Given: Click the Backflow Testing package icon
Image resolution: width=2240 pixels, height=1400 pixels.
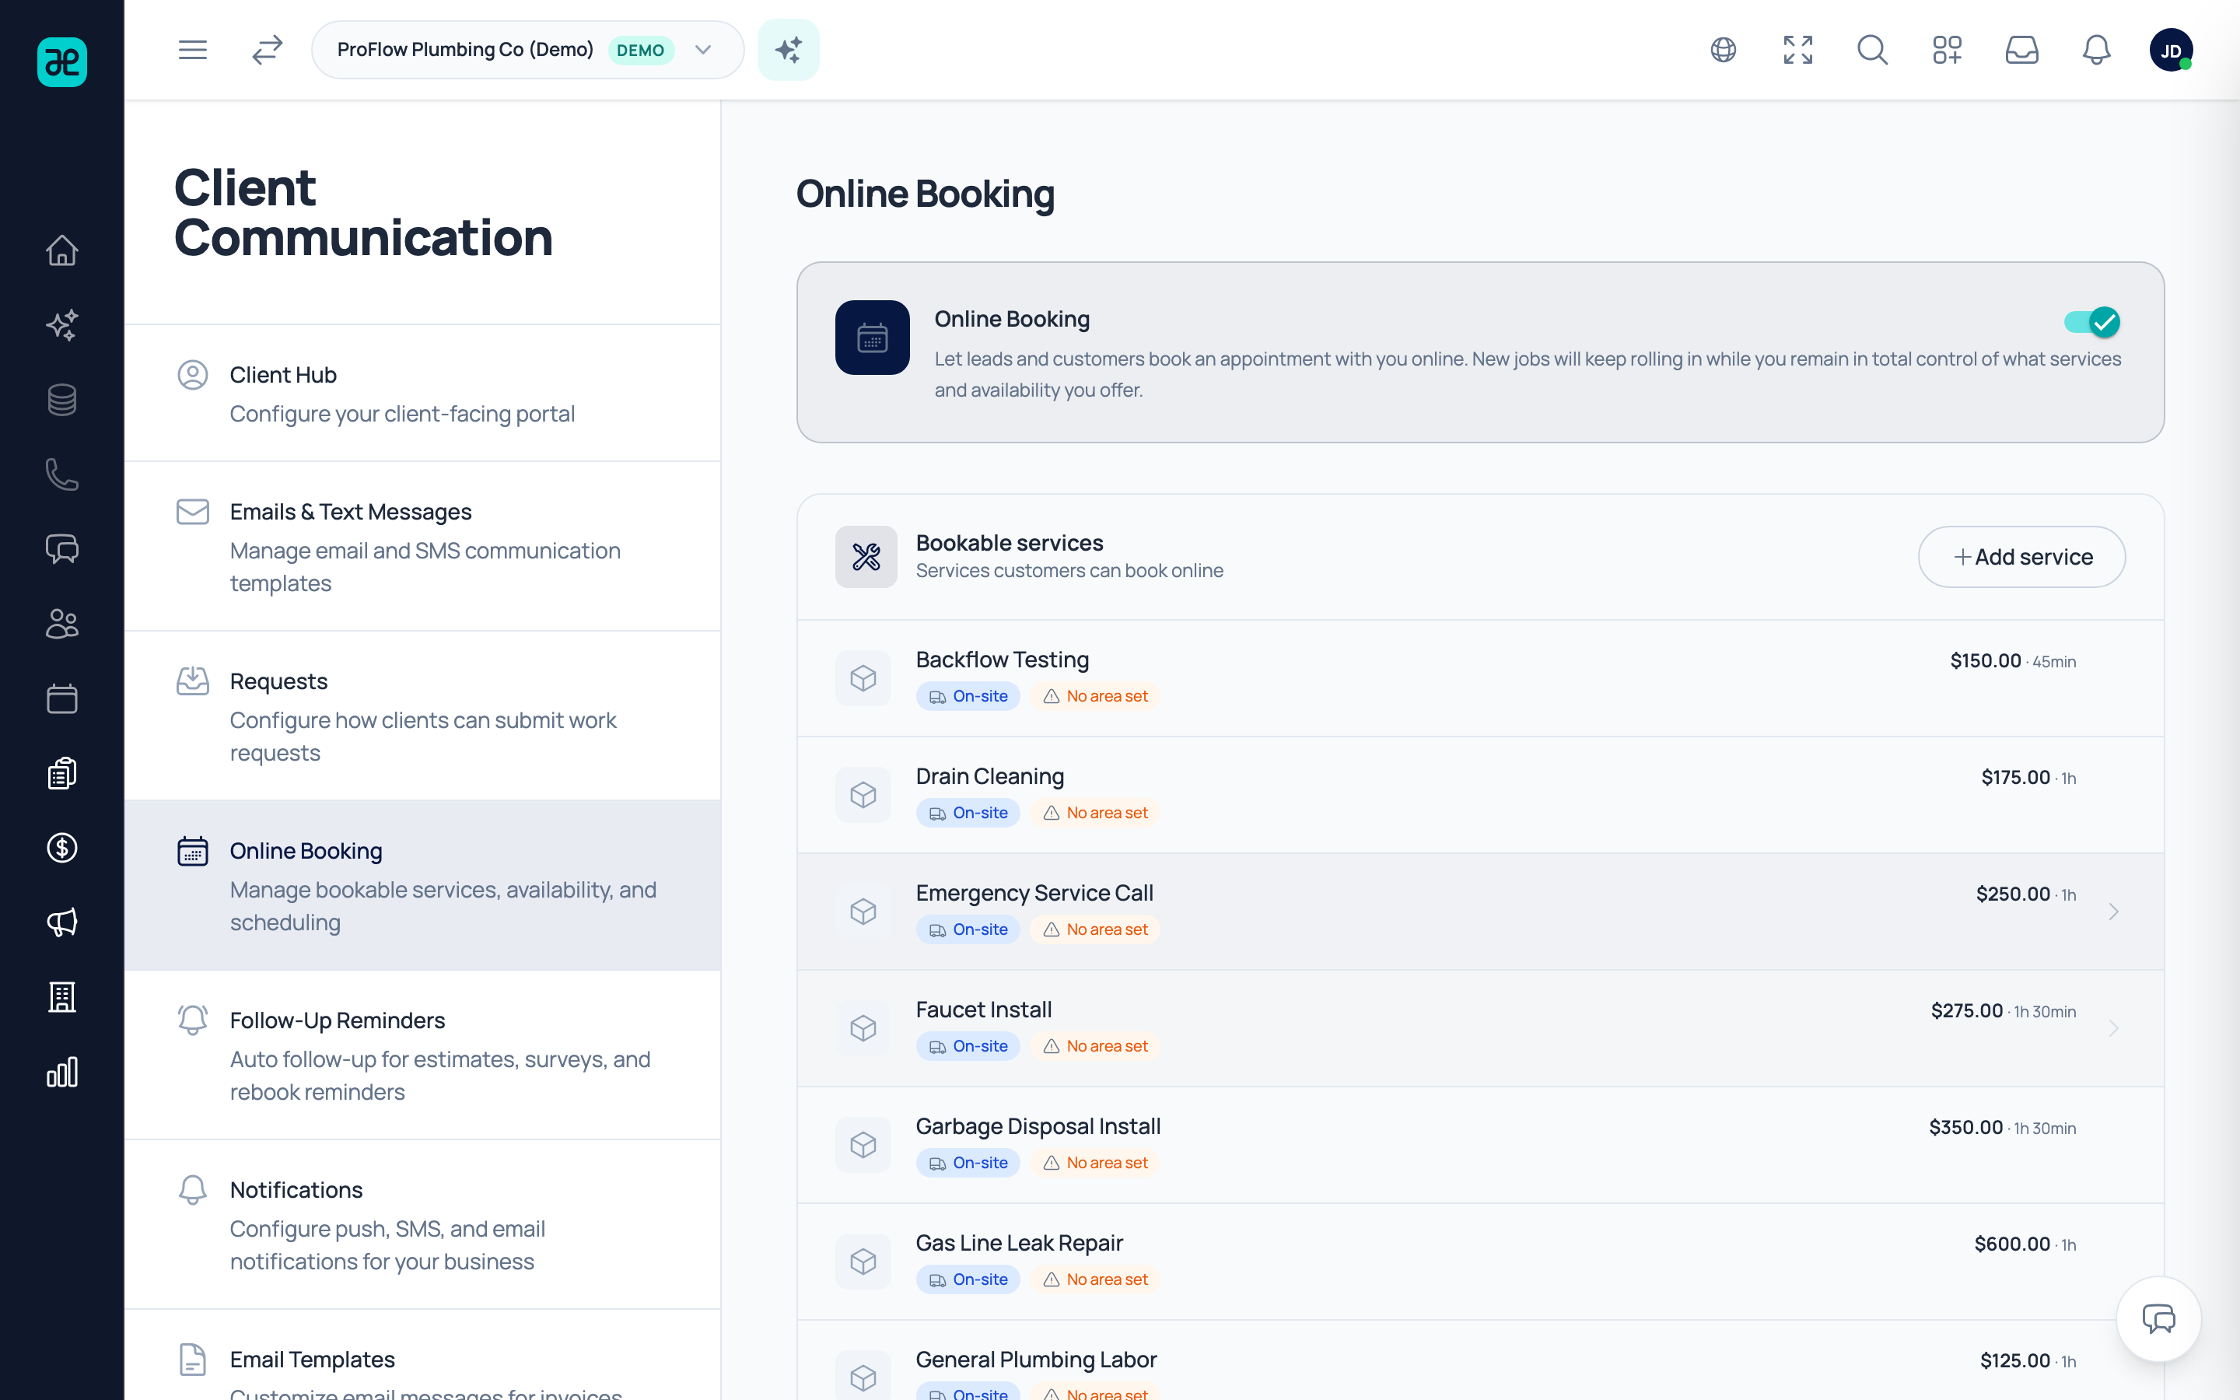Looking at the screenshot, I should click(863, 679).
